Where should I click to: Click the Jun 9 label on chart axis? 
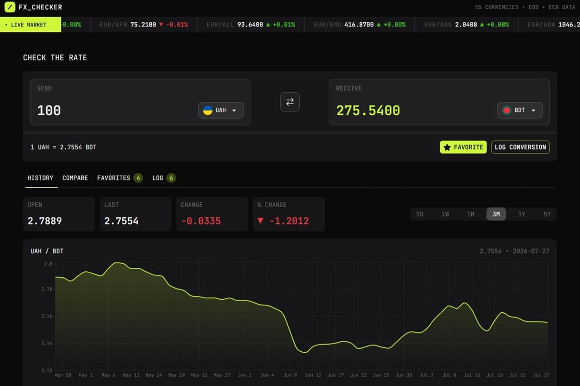(290, 375)
